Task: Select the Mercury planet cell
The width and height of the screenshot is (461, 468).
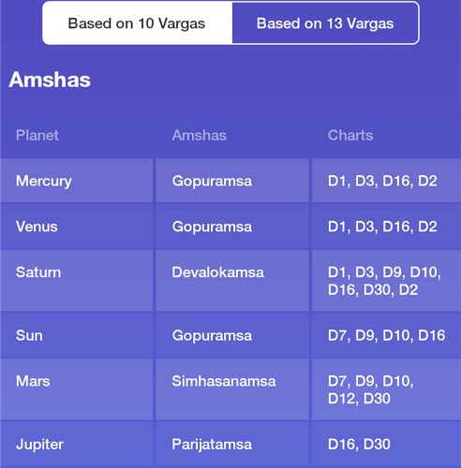Action: point(77,181)
